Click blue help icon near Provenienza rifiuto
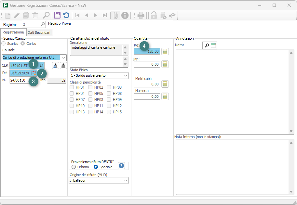The image size is (297, 205). pos(121,166)
